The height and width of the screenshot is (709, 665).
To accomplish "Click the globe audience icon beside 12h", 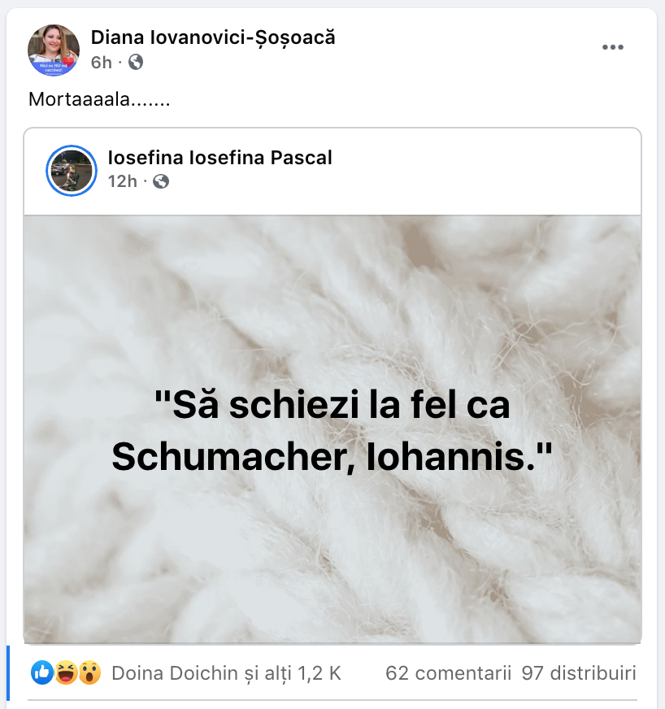I will pyautogui.click(x=161, y=181).
